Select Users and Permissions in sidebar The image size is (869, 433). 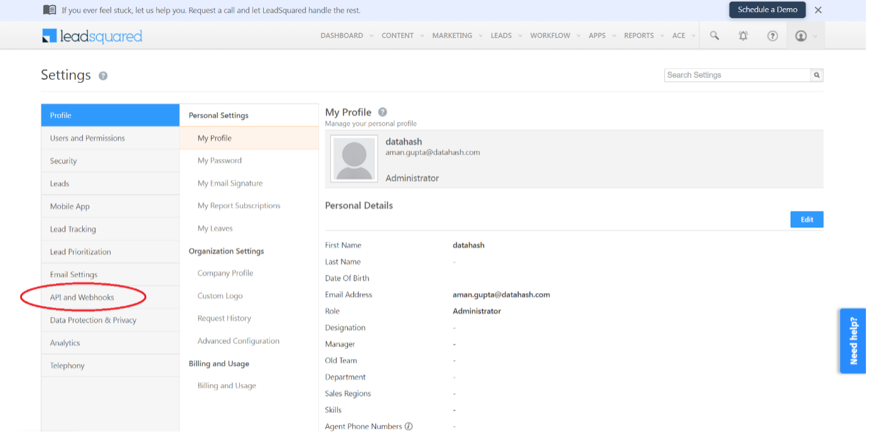pyautogui.click(x=87, y=138)
